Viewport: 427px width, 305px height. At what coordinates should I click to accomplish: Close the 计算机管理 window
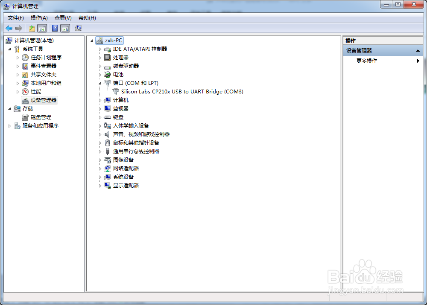click(x=414, y=4)
